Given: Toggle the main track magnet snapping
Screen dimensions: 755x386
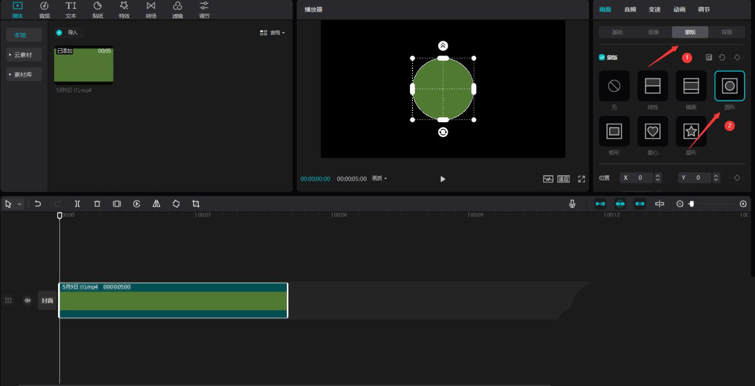Looking at the screenshot, I should [x=600, y=204].
